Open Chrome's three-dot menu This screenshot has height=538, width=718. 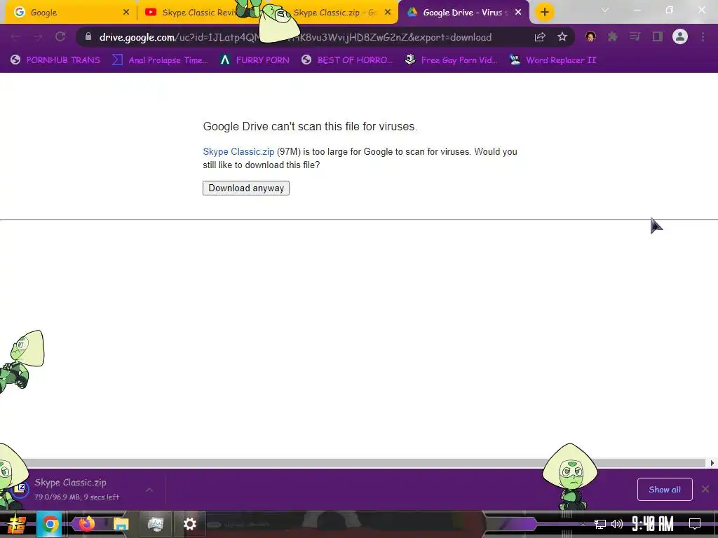point(703,36)
